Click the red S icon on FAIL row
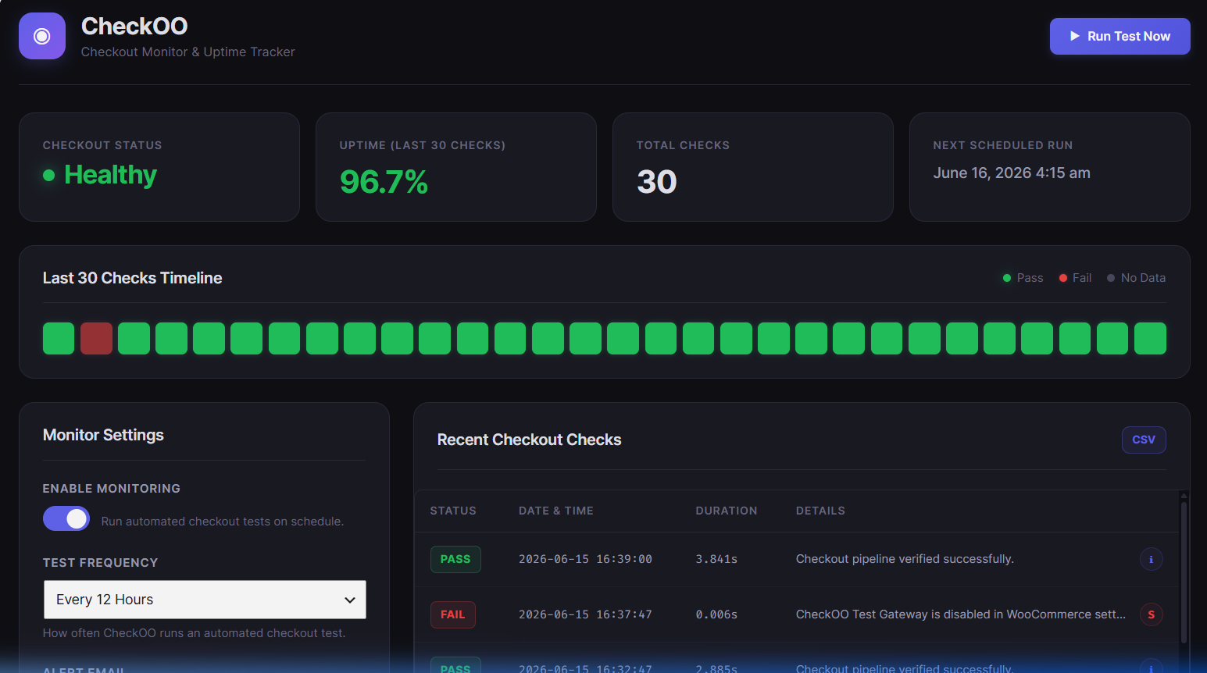Screen dimensions: 1207x673 [x=1151, y=614]
